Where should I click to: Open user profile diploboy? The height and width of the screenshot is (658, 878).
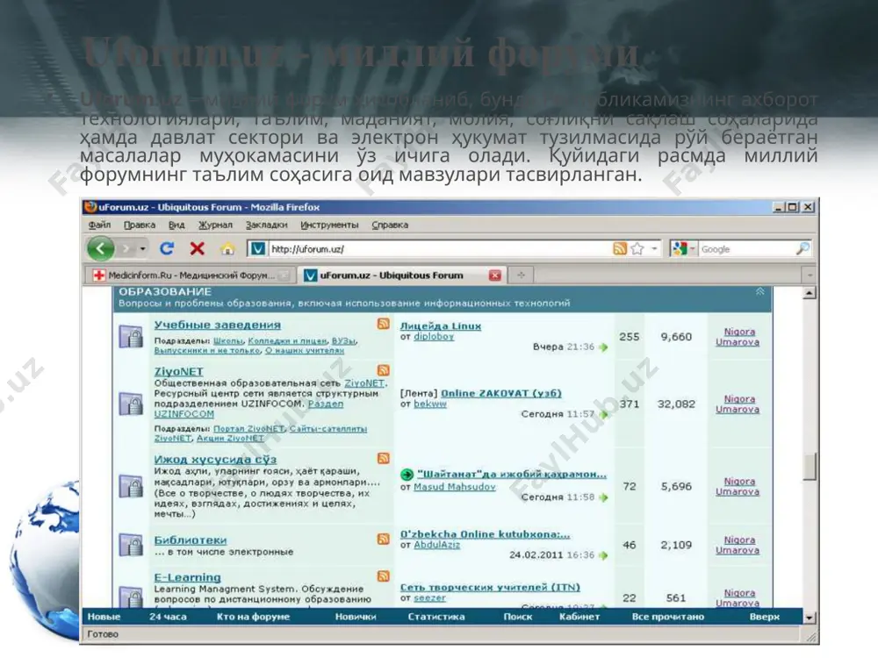click(434, 336)
